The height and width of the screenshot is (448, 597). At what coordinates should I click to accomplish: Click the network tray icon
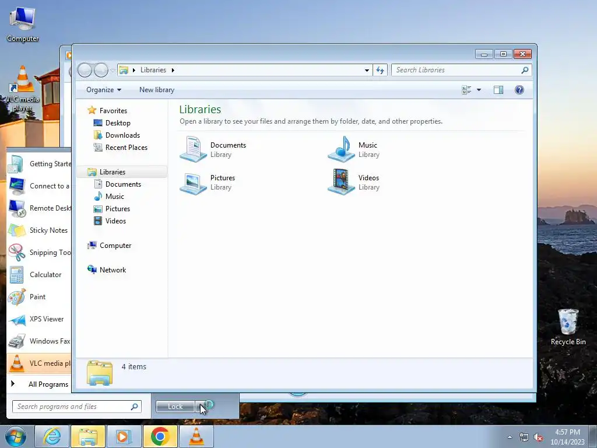pyautogui.click(x=524, y=437)
